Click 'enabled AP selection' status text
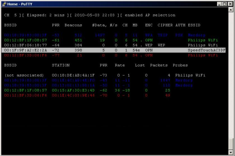Image resolution: width=235 pixels, height=156 pixels. 150,15
